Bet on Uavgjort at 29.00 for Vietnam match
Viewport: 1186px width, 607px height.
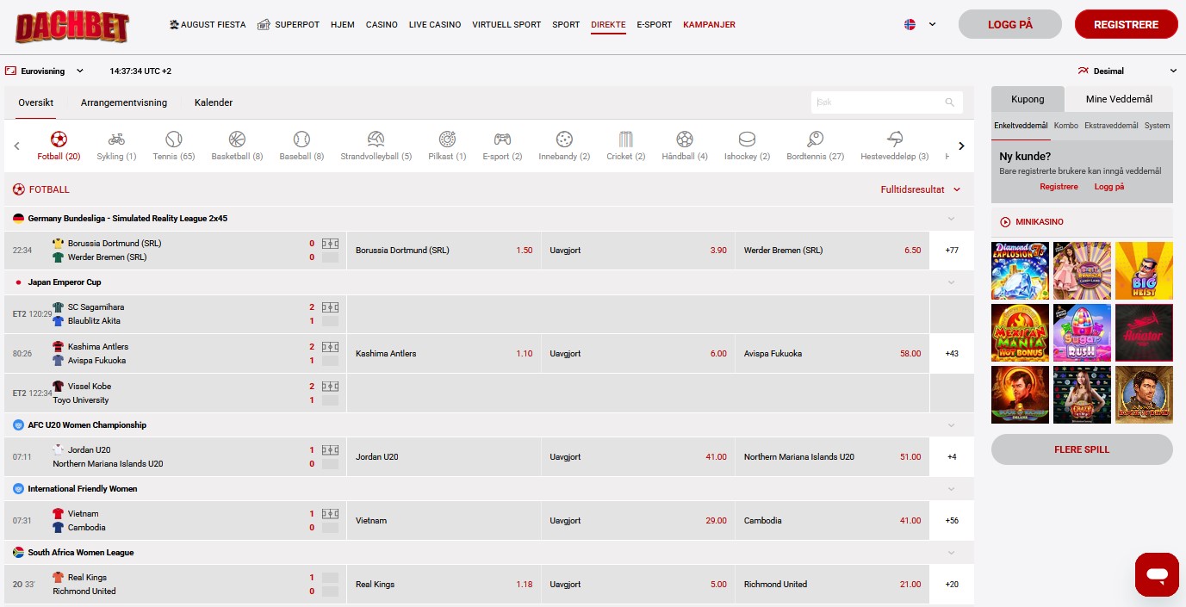point(638,521)
